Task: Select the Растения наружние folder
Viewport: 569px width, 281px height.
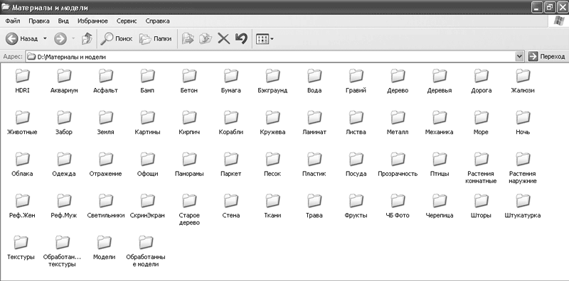Action: tap(523, 168)
